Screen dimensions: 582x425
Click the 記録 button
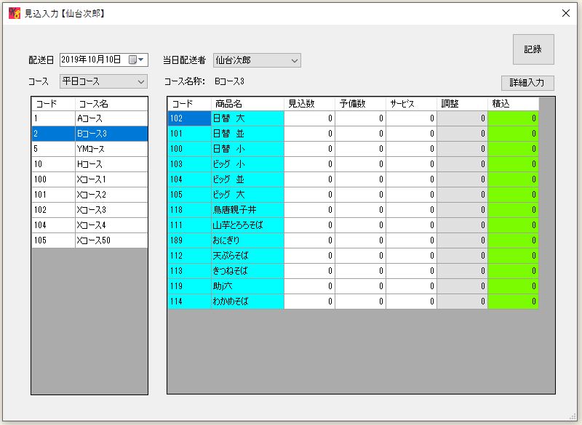coord(533,49)
